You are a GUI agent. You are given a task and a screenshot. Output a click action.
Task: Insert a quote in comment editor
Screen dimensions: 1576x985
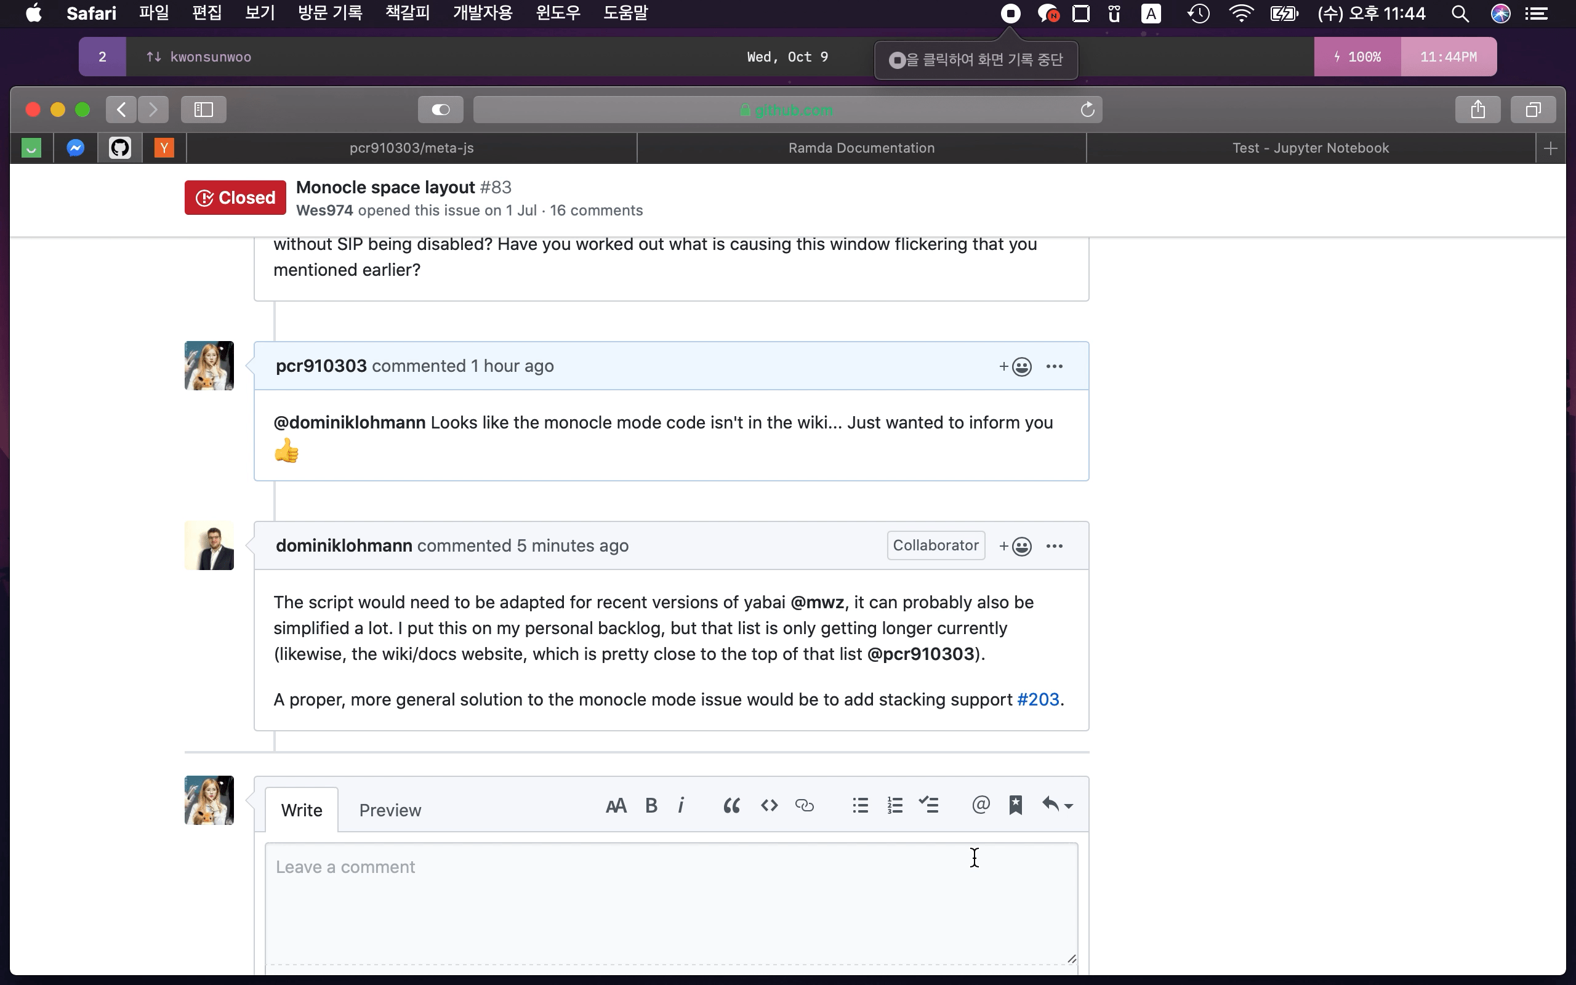731,806
